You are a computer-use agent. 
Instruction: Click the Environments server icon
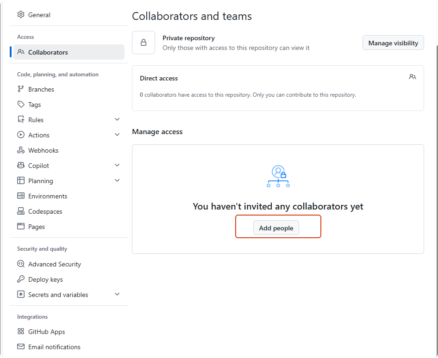[x=21, y=196]
